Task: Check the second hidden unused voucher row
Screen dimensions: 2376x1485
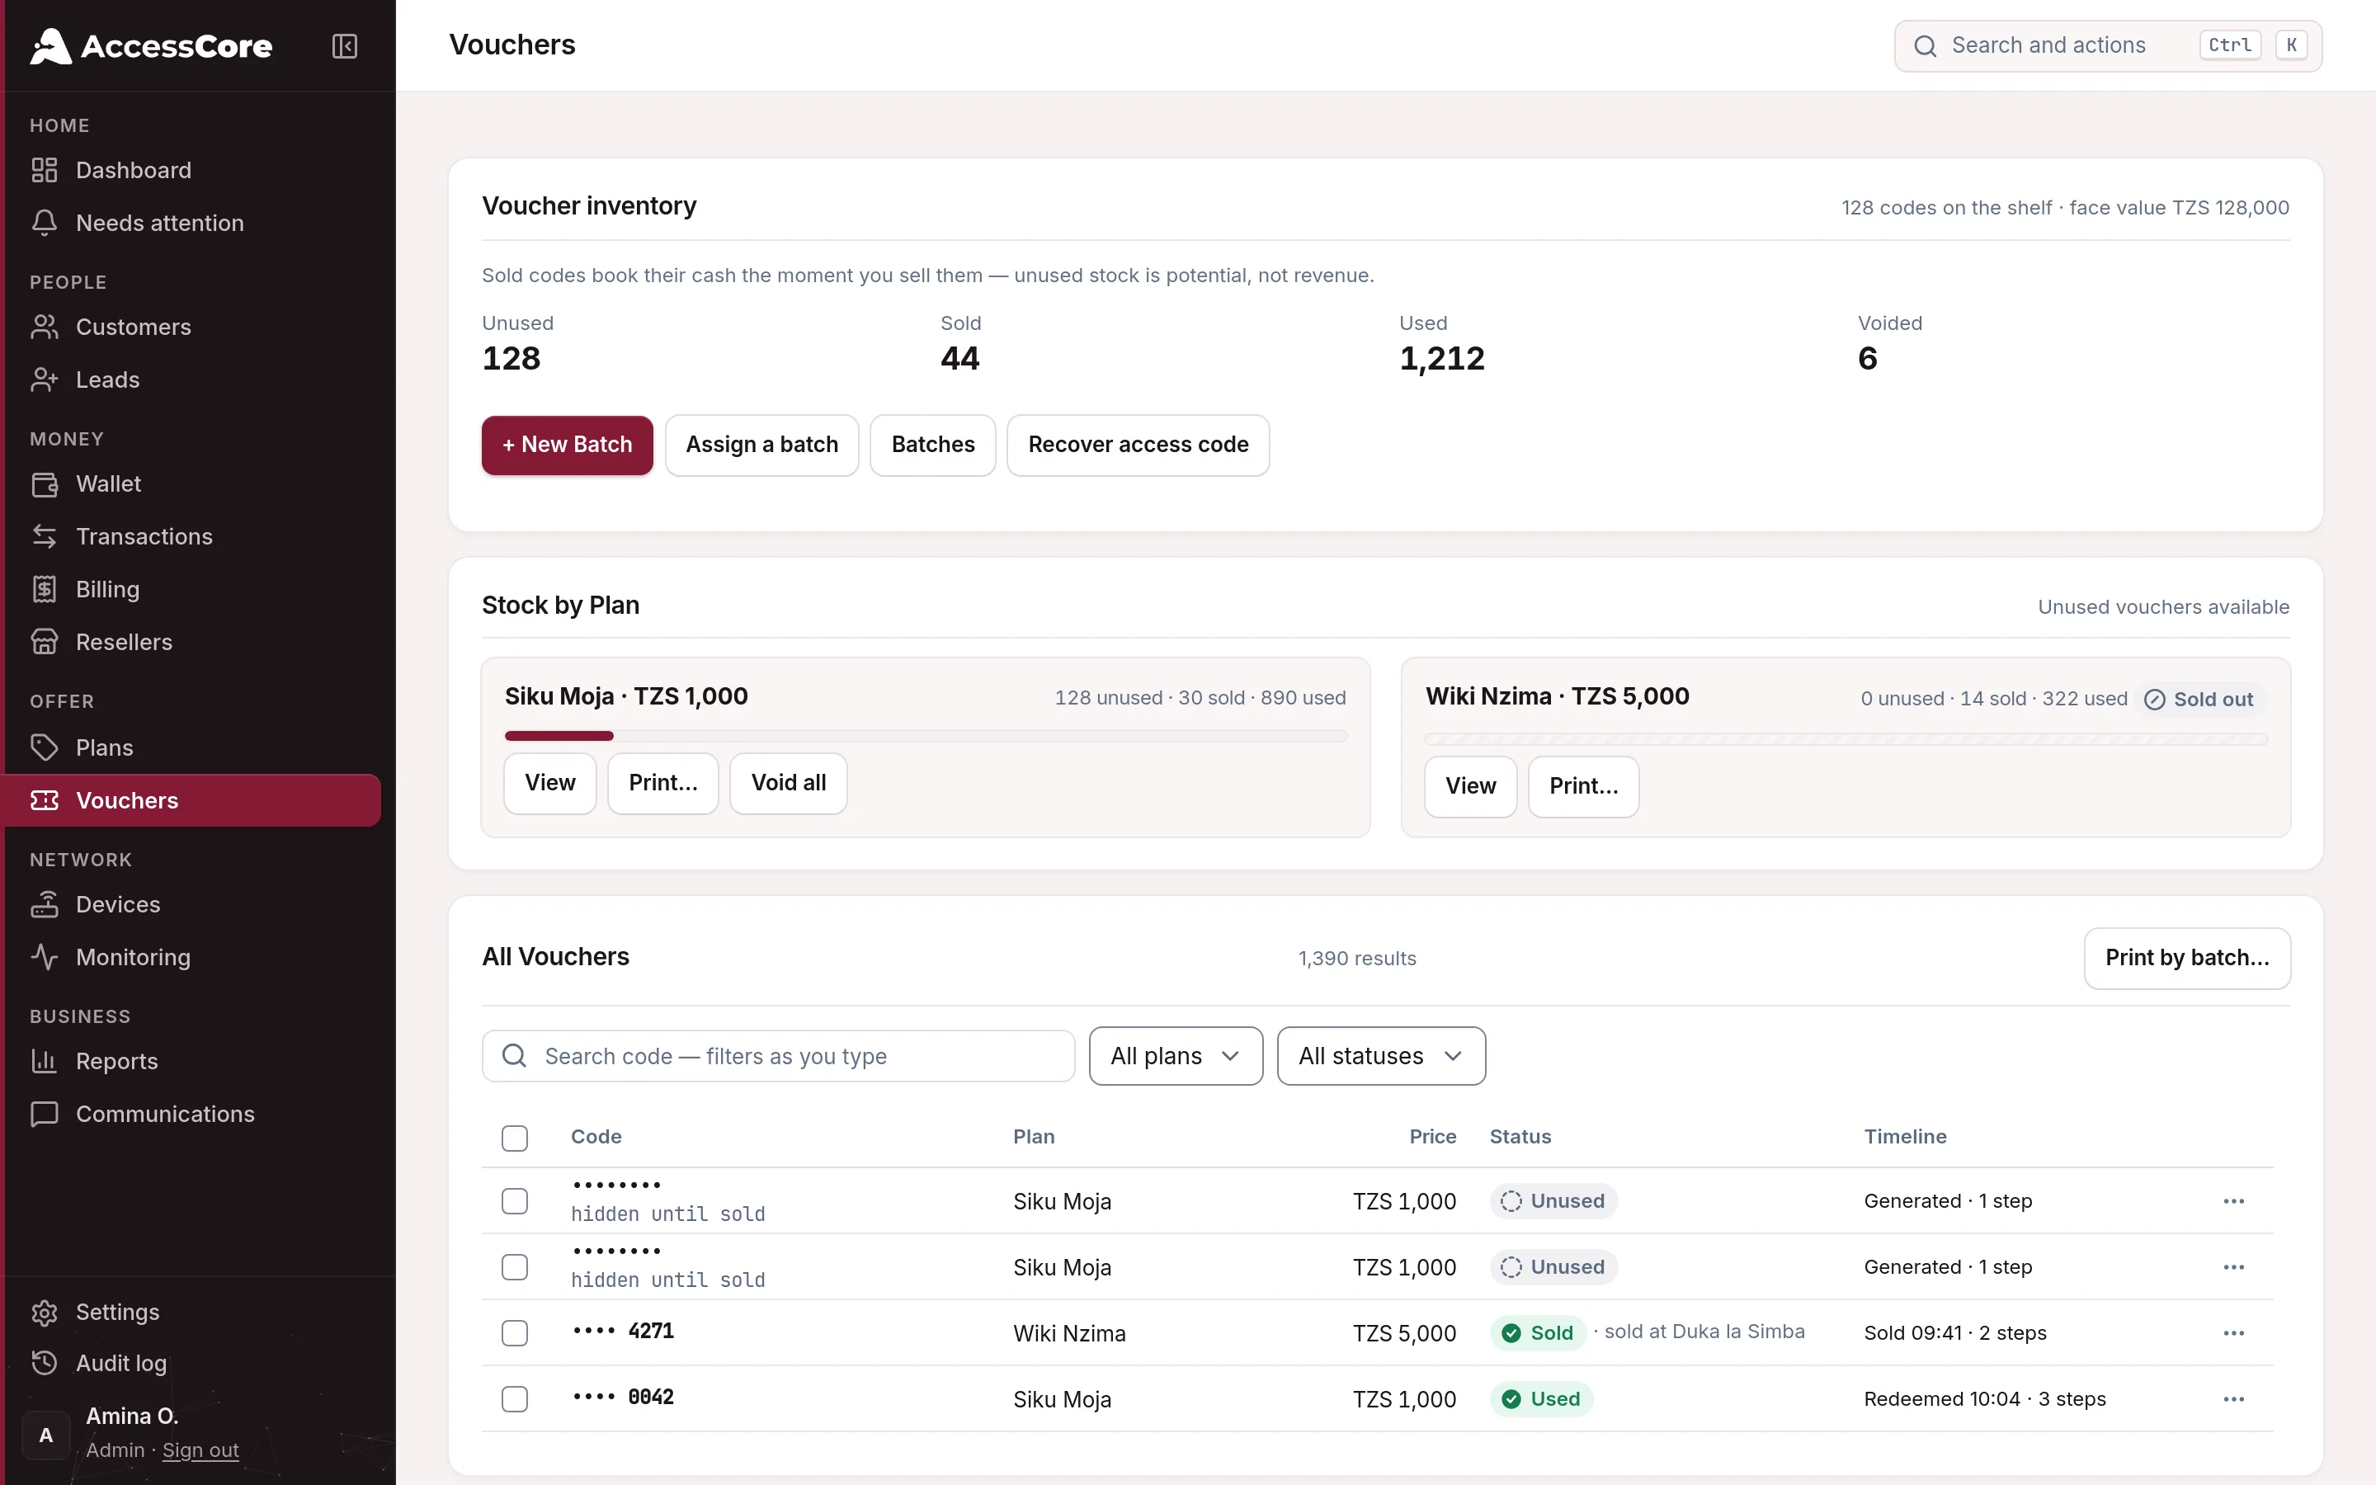Action: tap(515, 1267)
